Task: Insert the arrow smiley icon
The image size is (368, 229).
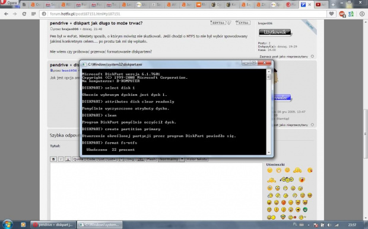Action: (298, 209)
